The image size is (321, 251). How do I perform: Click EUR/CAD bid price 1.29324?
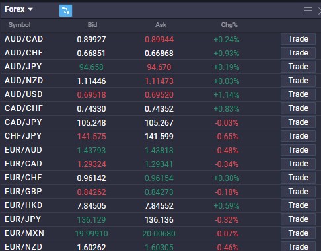(91, 164)
